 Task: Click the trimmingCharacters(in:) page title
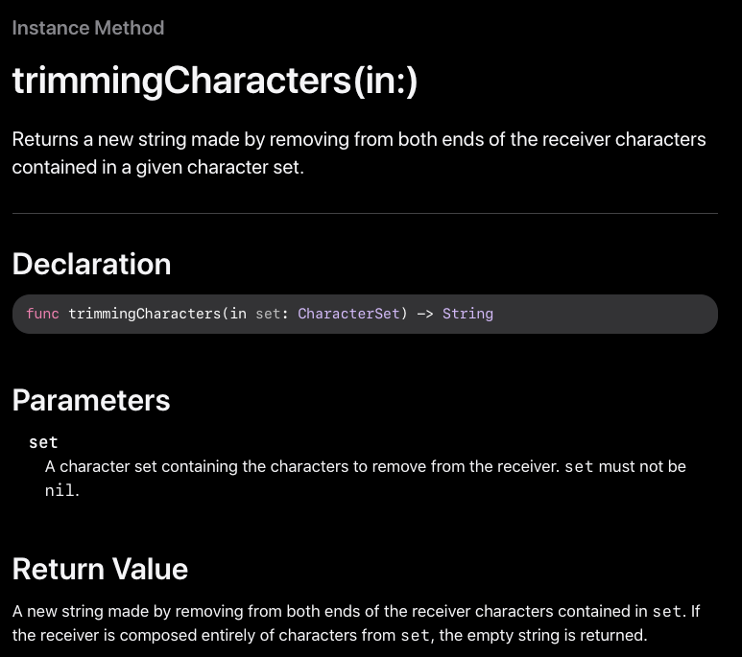click(x=215, y=81)
